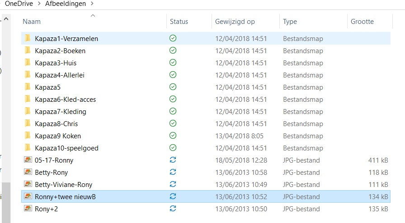Collapse the navigation pane with the up arrow
Screen dimensions: 405x223
6,19
